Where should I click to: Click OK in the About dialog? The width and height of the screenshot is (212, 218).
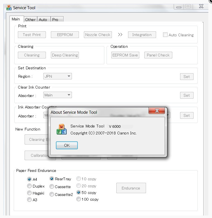click(67, 145)
